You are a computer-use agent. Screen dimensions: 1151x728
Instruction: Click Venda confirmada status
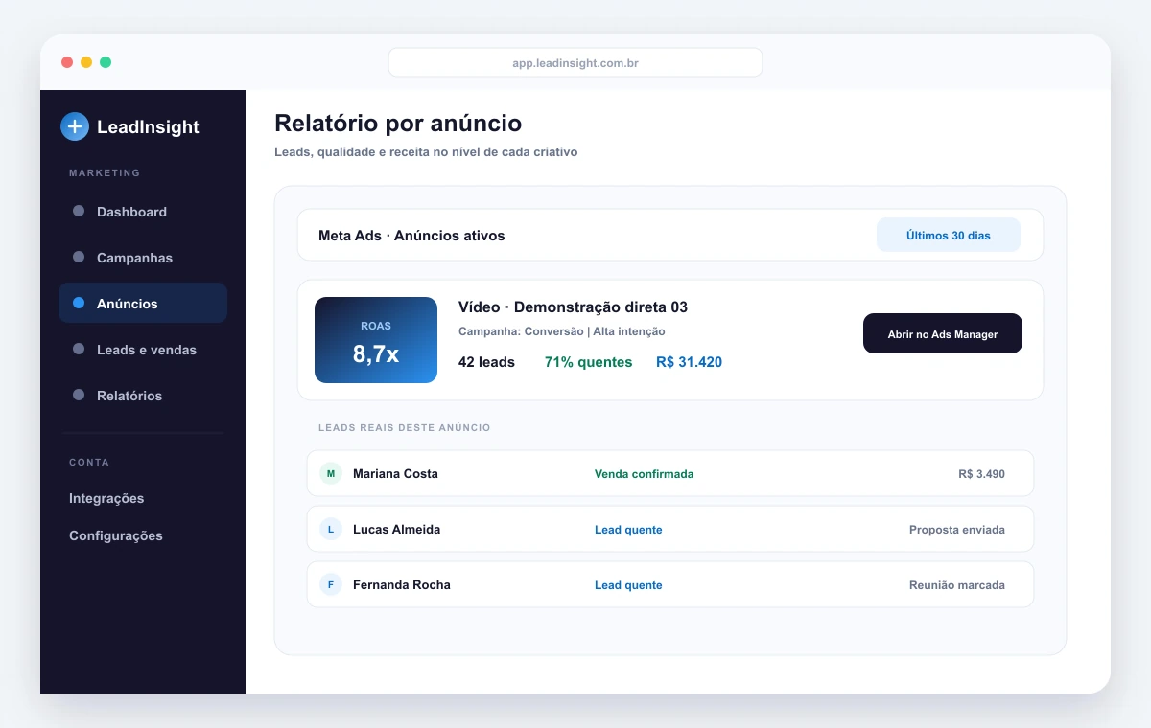pyautogui.click(x=644, y=474)
